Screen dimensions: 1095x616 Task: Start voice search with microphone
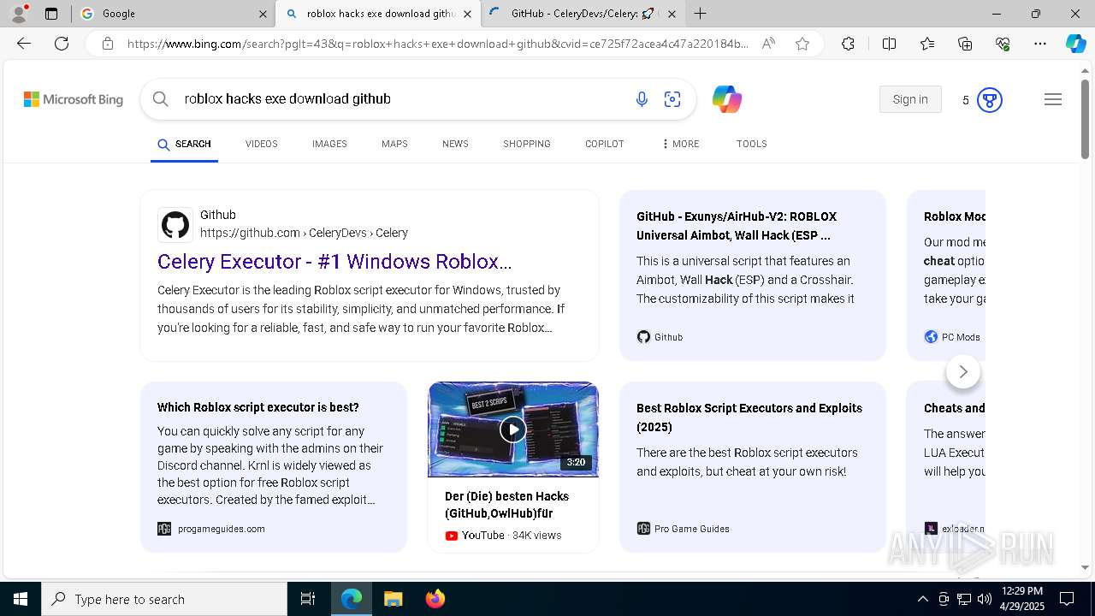click(x=642, y=100)
